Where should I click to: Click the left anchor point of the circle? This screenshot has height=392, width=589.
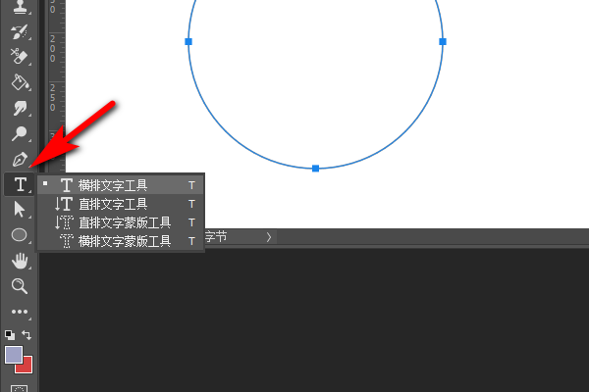(x=188, y=41)
